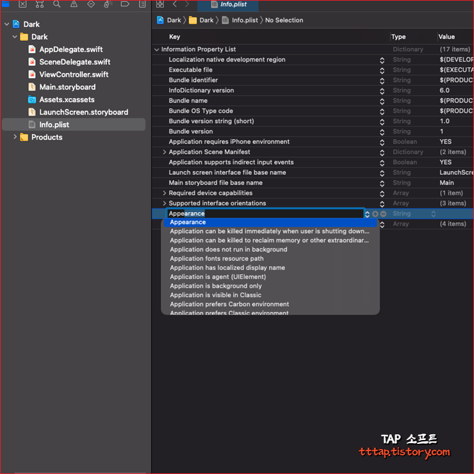Viewport: 474px width, 474px height.
Task: Open the Issue navigator warning icon
Action: (74, 4)
